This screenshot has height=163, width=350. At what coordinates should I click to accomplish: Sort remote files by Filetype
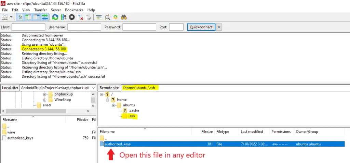[227, 132]
